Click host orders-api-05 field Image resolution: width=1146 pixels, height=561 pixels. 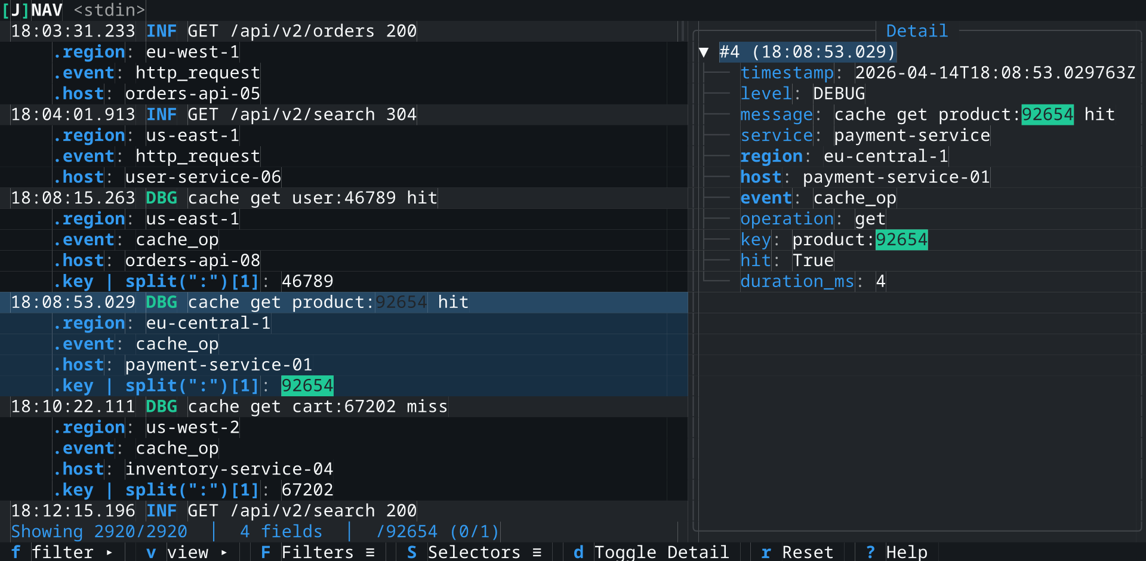157,94
